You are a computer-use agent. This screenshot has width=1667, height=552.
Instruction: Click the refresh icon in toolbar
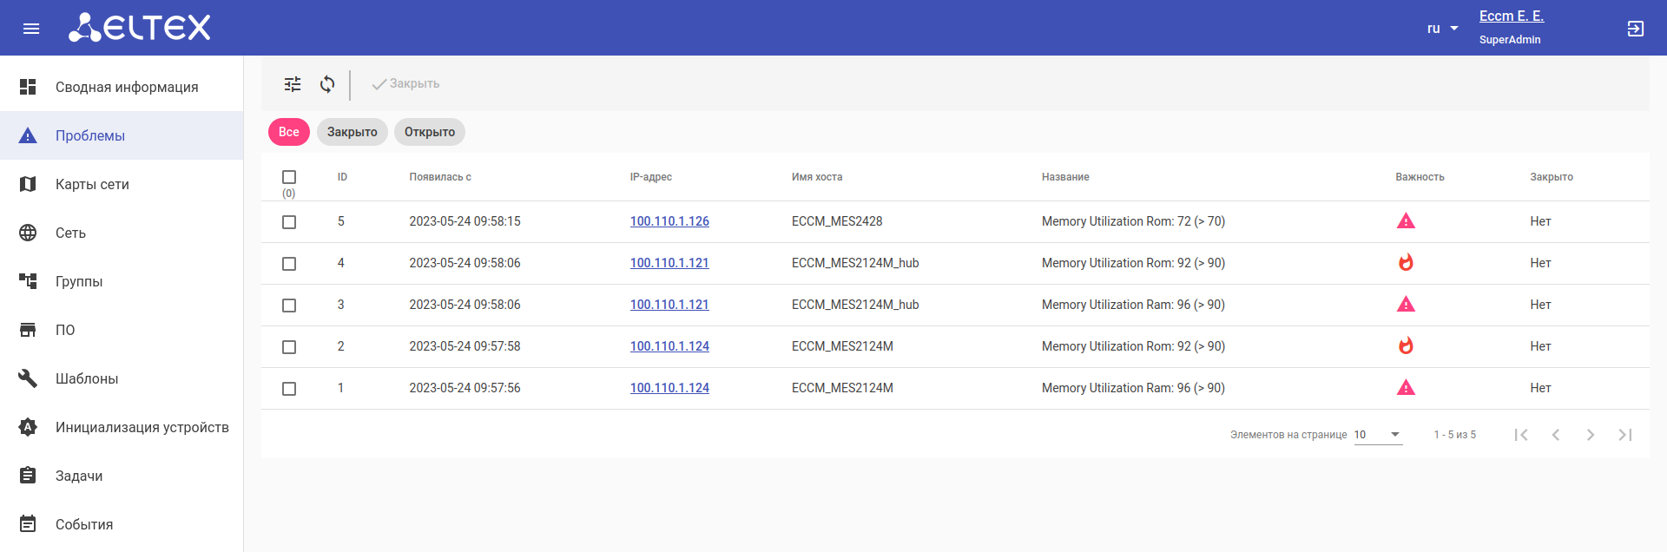pos(327,84)
